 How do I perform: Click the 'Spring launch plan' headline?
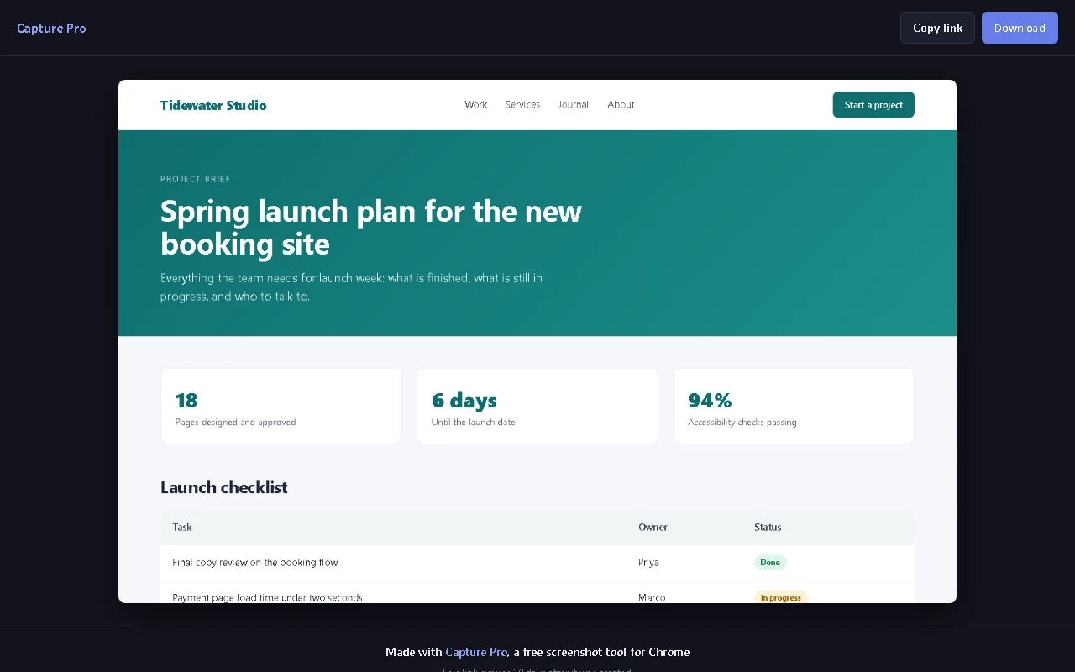click(x=371, y=227)
